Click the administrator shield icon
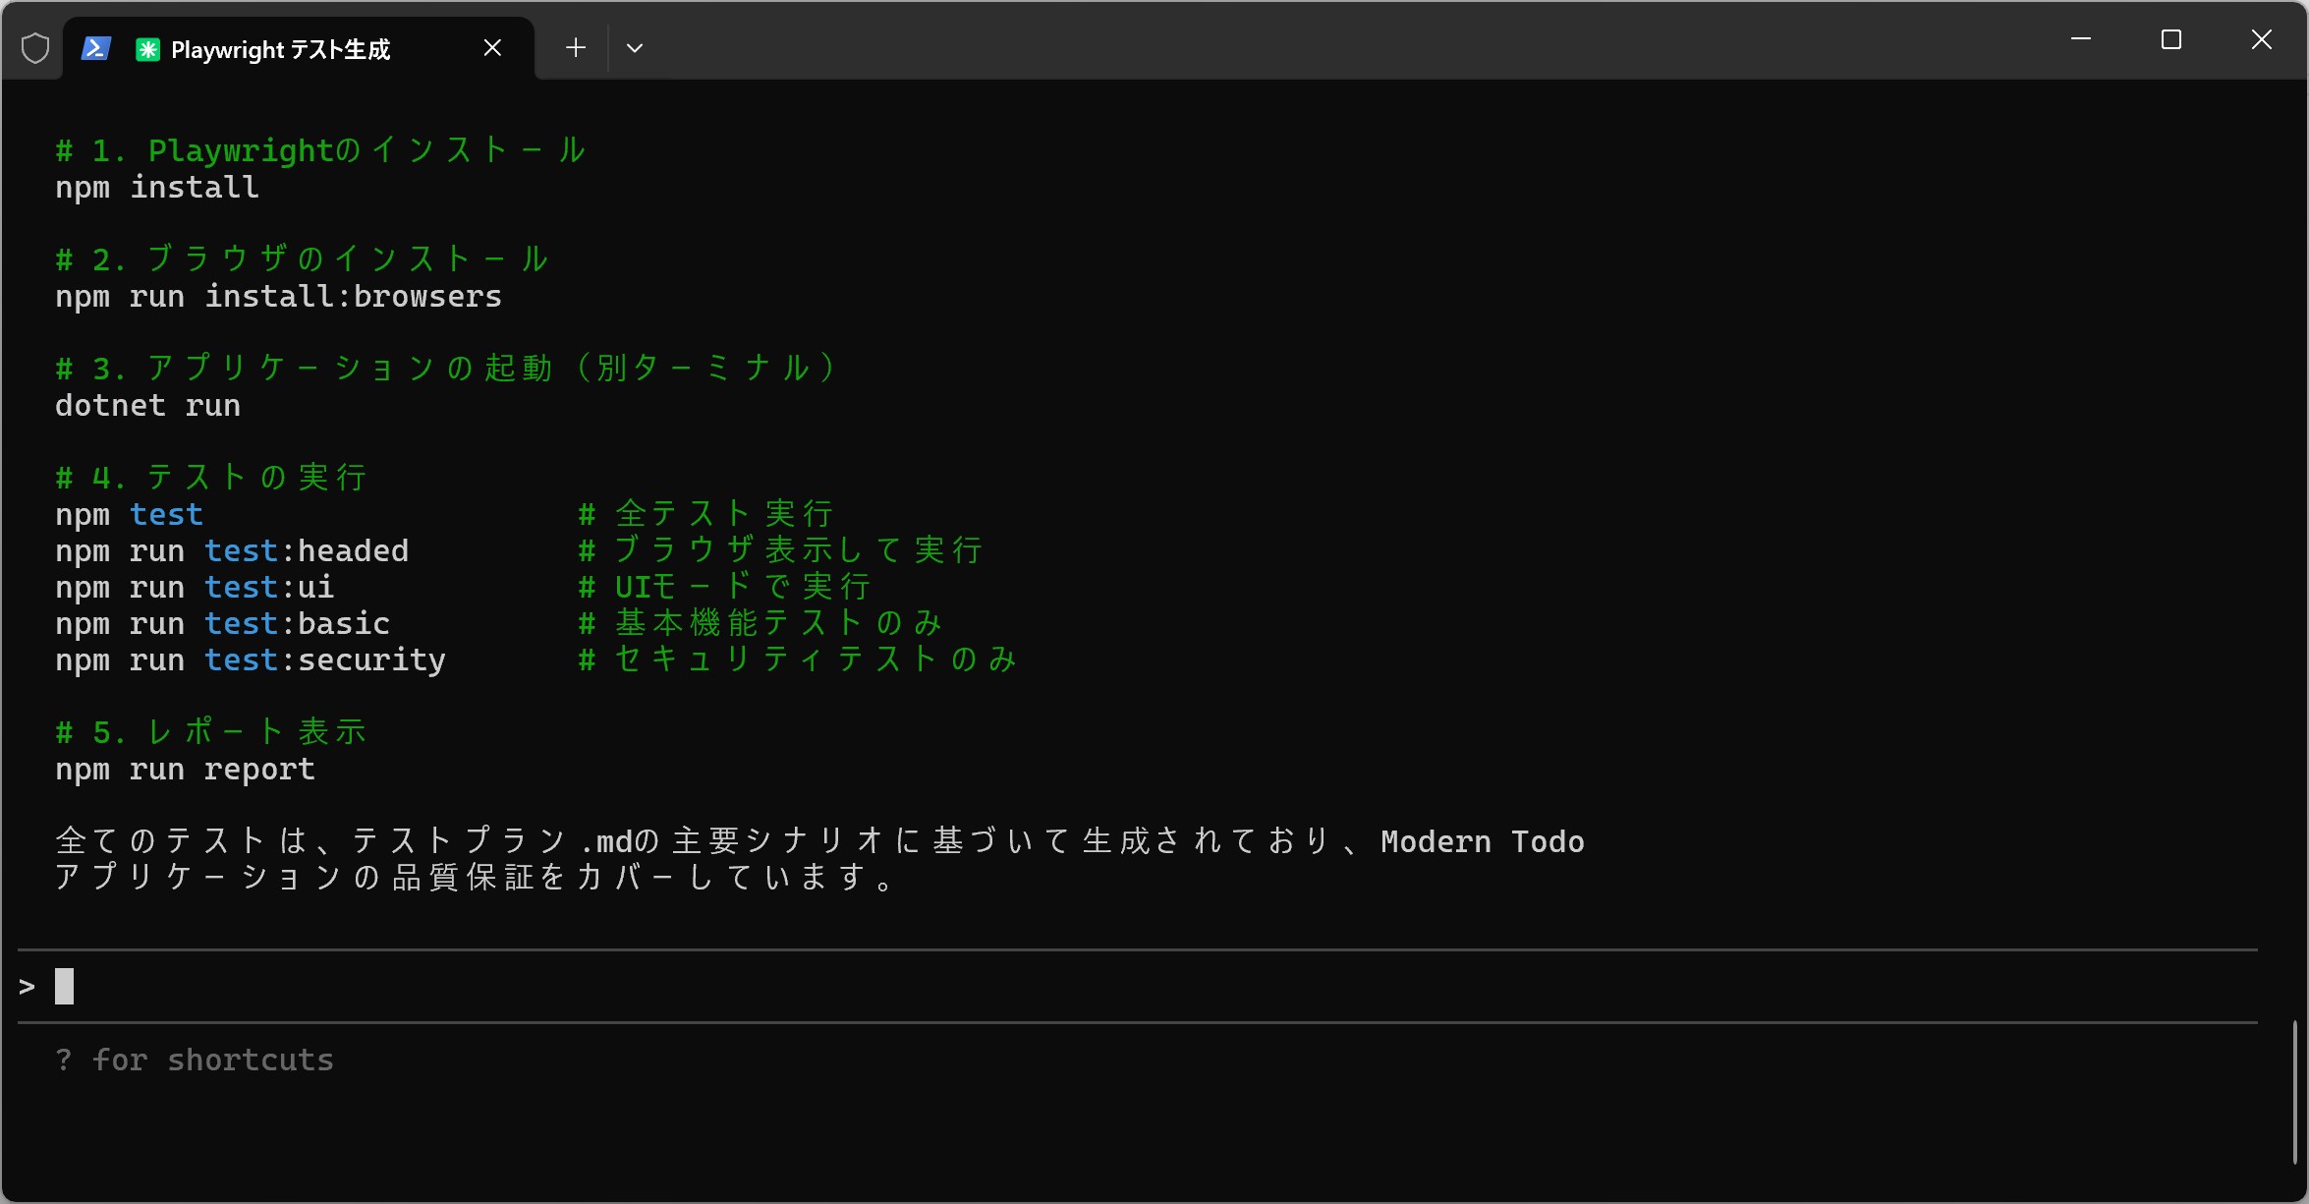Image resolution: width=2309 pixels, height=1204 pixels. click(x=35, y=48)
